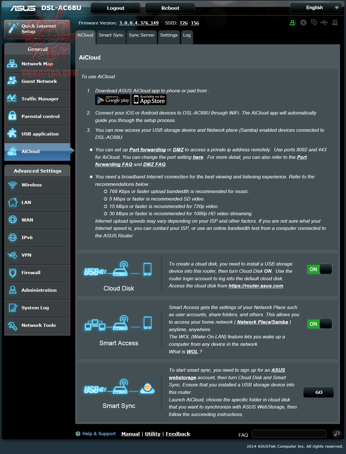
Task: Open USB application puzzle icon
Action: pos(12,133)
